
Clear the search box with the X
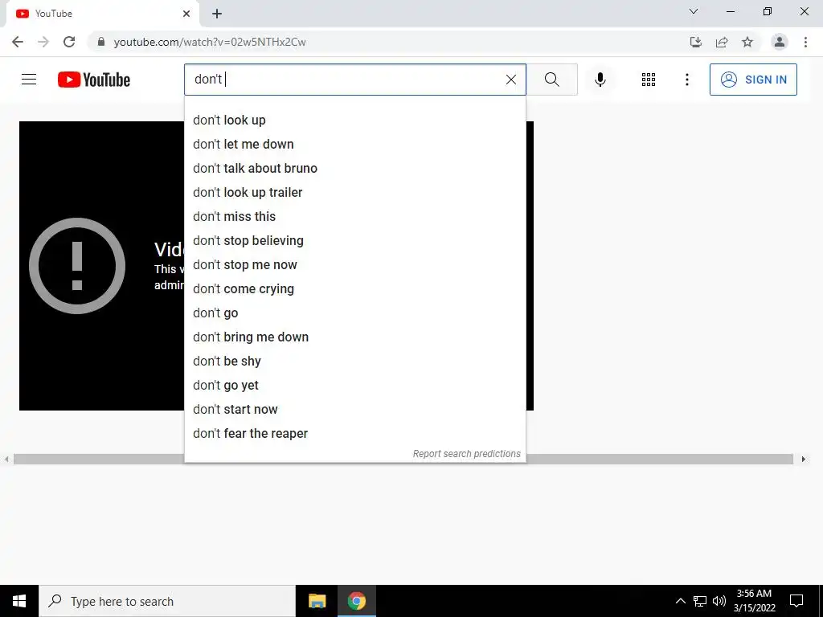click(510, 80)
